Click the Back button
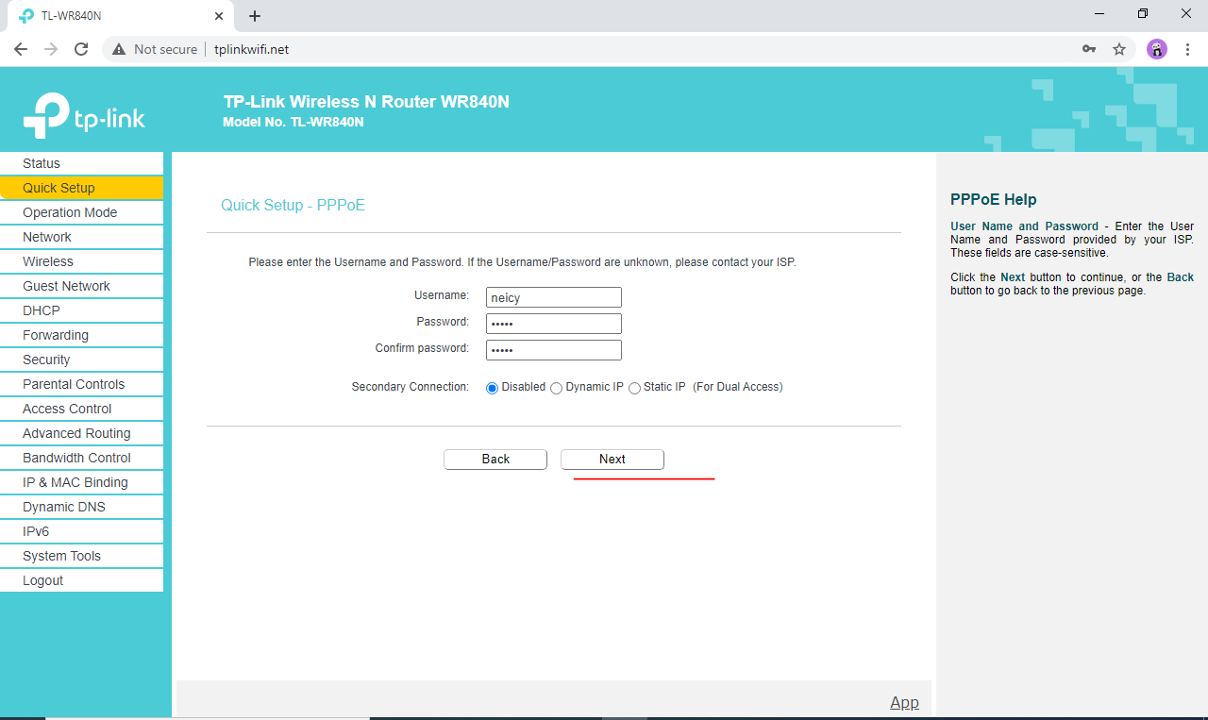The width and height of the screenshot is (1208, 720). [x=495, y=459]
